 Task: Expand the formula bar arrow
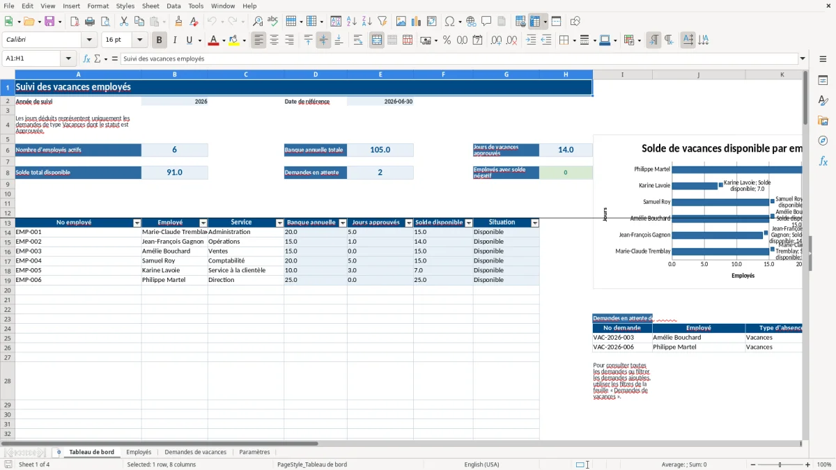tap(803, 58)
